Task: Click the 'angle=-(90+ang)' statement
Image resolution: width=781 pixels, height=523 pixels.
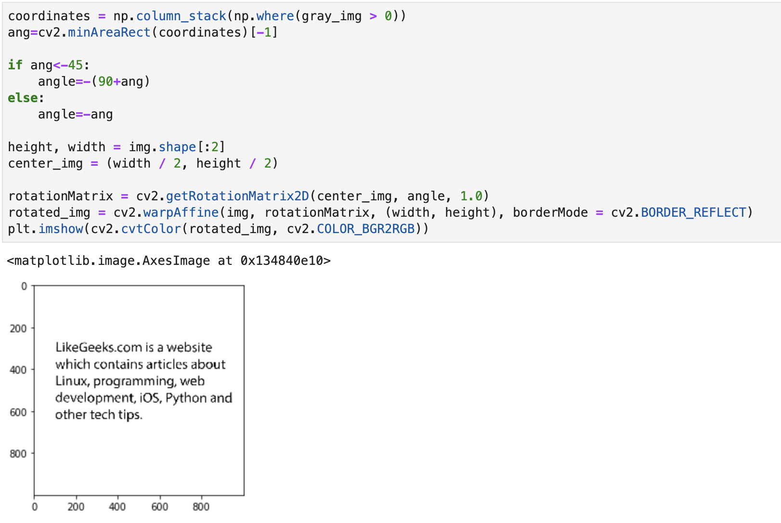Action: (x=94, y=81)
